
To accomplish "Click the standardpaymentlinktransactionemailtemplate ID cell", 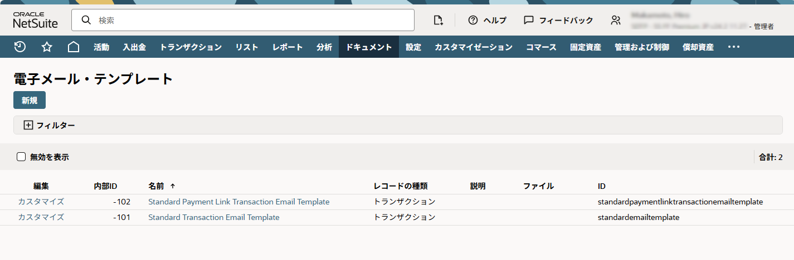I will [x=680, y=202].
